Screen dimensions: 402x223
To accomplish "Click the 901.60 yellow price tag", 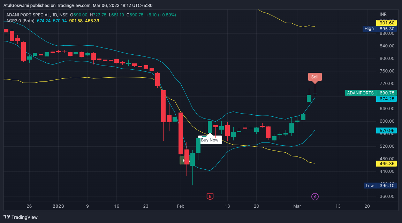I will (387, 23).
